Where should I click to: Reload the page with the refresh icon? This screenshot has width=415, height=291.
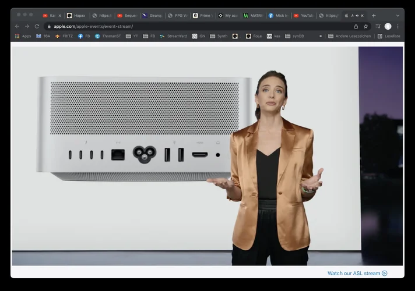point(37,26)
